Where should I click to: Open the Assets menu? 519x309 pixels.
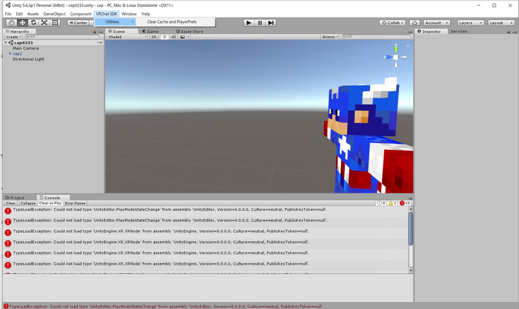(x=33, y=14)
